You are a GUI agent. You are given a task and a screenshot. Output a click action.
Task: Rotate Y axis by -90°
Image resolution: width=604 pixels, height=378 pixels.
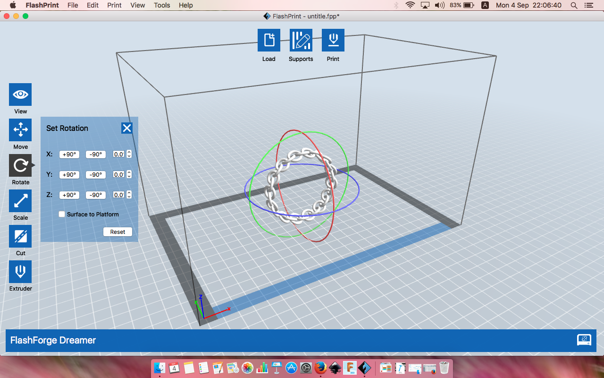96,175
